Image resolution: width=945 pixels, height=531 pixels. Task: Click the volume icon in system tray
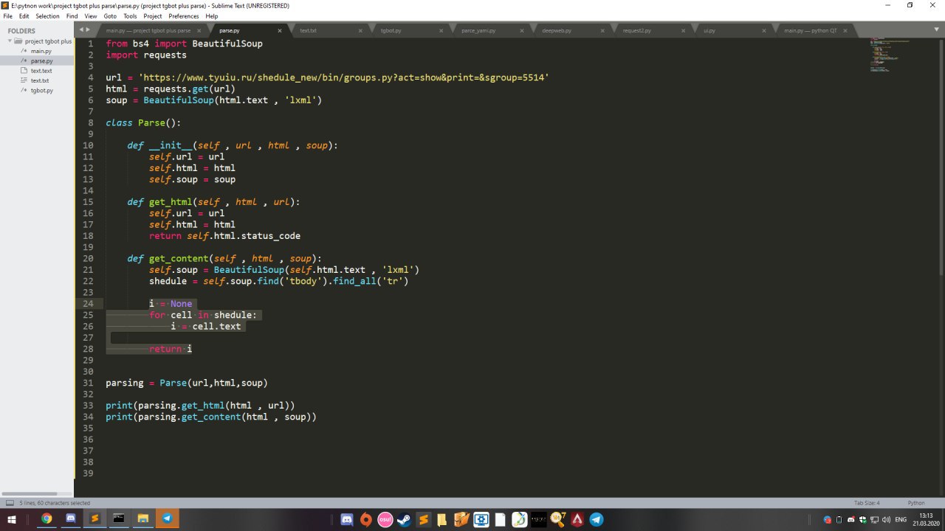886,519
